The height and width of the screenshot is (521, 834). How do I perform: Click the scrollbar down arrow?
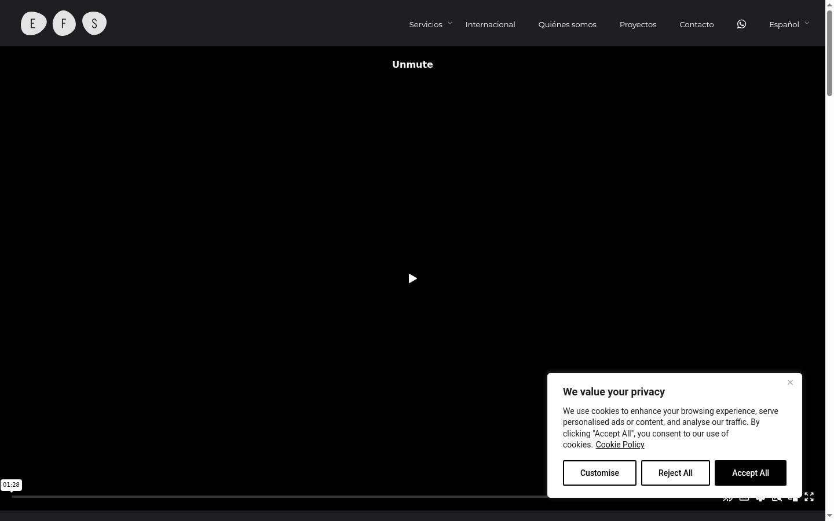point(829,516)
